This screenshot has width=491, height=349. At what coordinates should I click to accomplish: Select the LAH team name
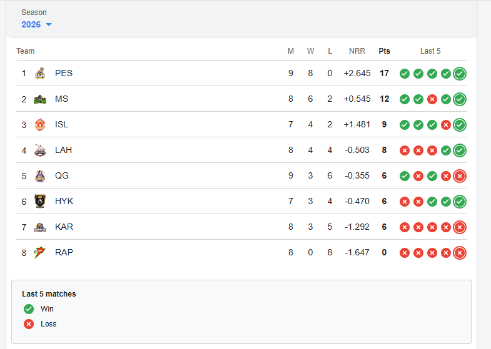tap(64, 150)
